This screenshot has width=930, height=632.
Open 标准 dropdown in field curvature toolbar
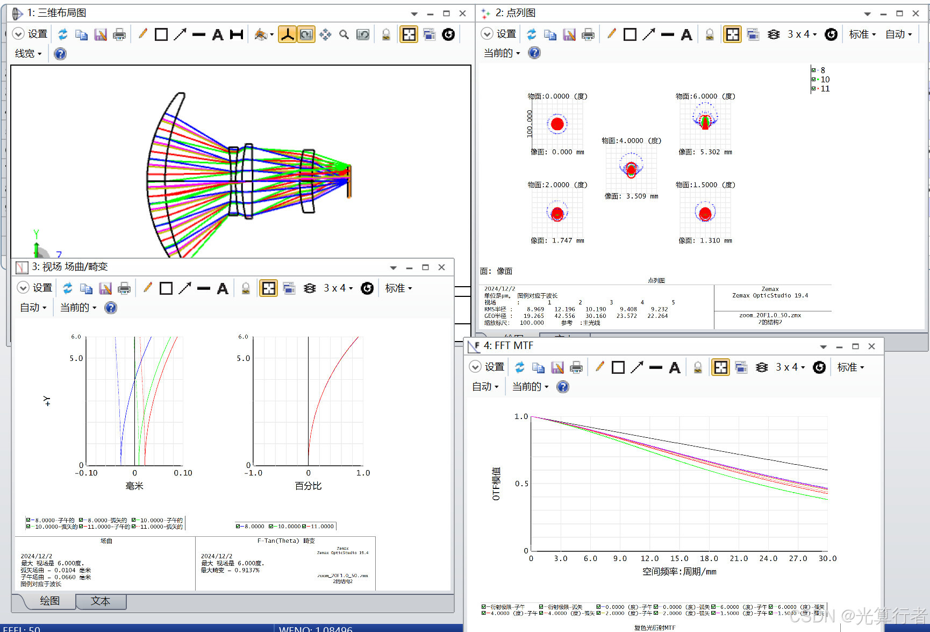coord(398,288)
